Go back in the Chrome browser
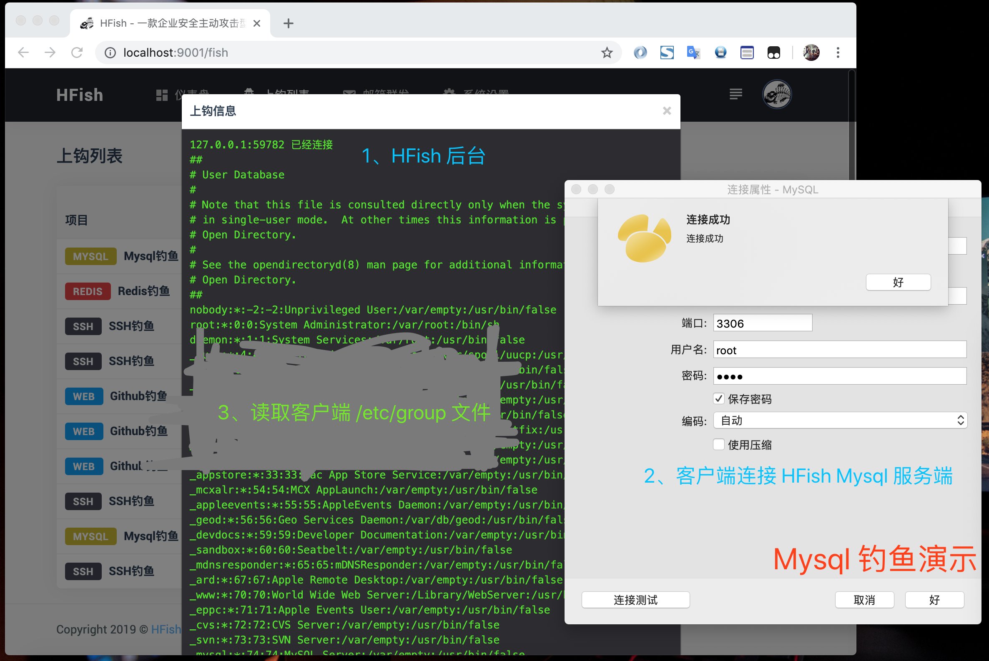This screenshot has width=989, height=661. (24, 53)
